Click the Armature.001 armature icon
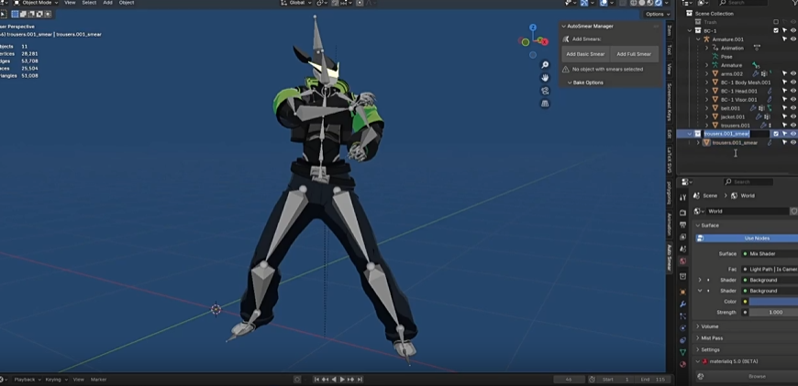This screenshot has height=386, width=798. [705, 39]
